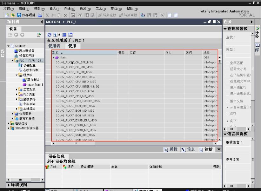Open the 库 library side tab
261x191 pixels.
(257, 48)
